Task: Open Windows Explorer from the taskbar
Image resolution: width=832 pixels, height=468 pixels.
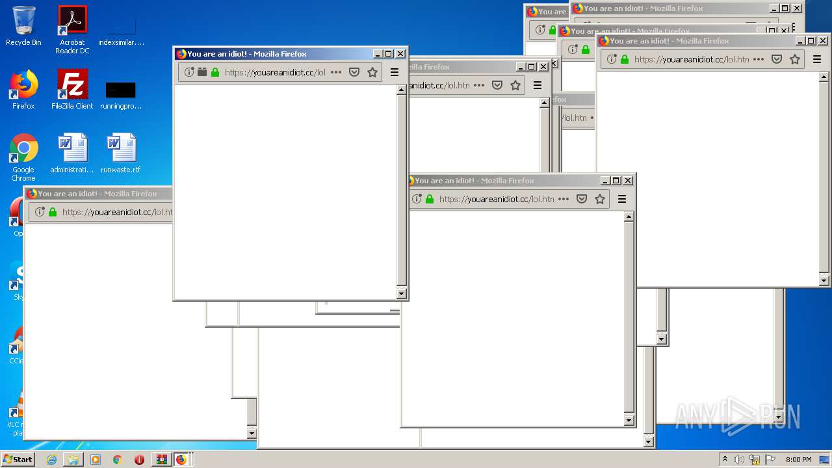Action: (73, 460)
